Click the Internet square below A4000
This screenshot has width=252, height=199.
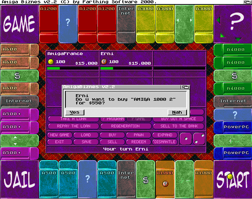(x=233, y=102)
